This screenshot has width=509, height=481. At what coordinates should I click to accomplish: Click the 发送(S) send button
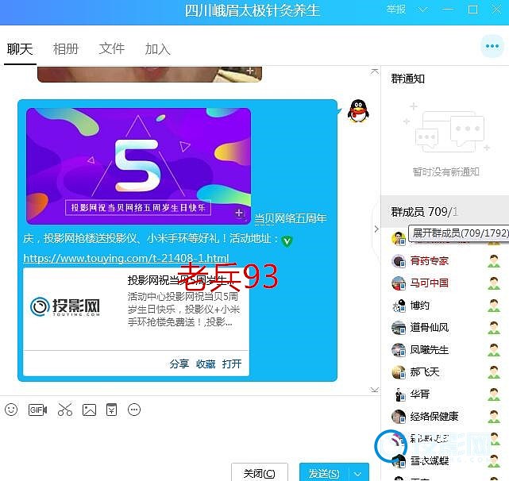click(324, 472)
